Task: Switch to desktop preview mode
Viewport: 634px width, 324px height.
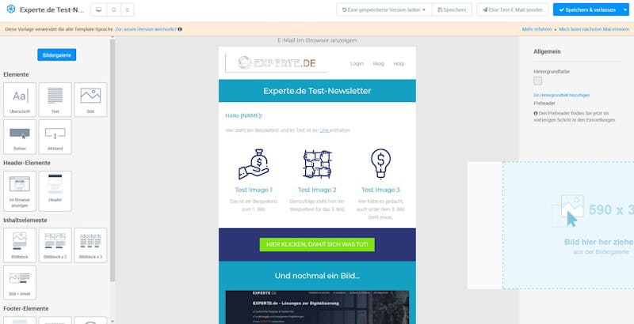Action: point(98,9)
